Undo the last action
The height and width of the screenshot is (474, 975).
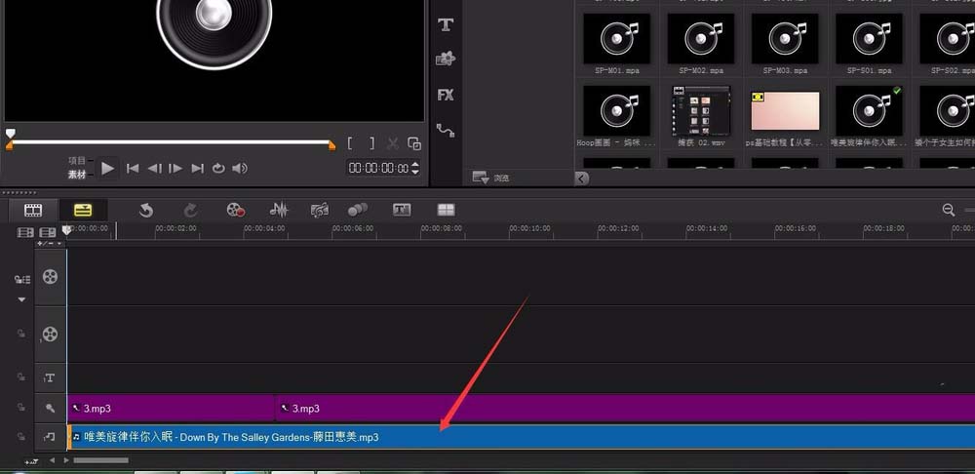pos(146,211)
